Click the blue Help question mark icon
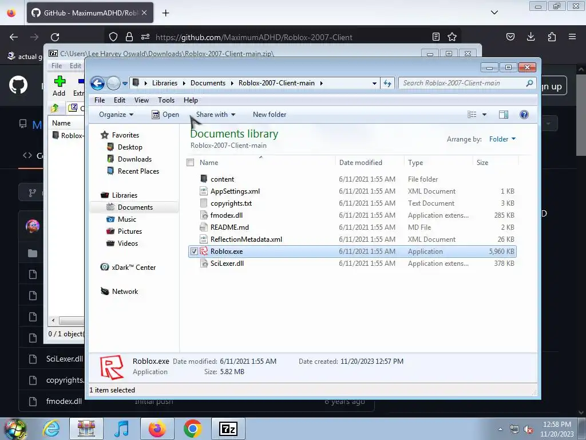586x440 pixels. 524,115
